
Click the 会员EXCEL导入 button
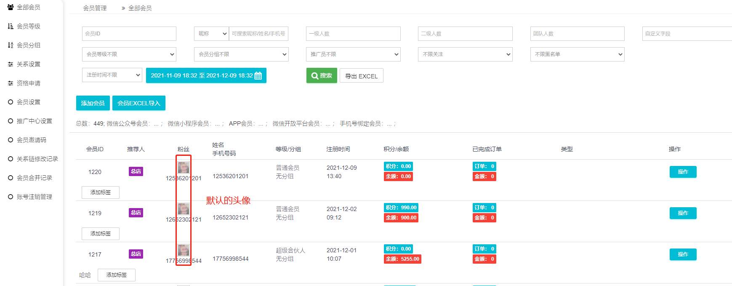click(139, 103)
